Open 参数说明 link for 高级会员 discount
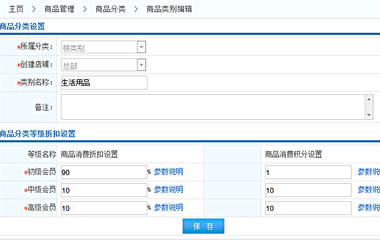The image size is (380, 240). [x=168, y=207]
